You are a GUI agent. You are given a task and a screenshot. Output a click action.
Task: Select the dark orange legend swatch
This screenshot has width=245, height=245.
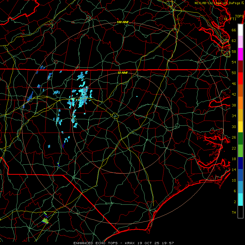point(240,91)
